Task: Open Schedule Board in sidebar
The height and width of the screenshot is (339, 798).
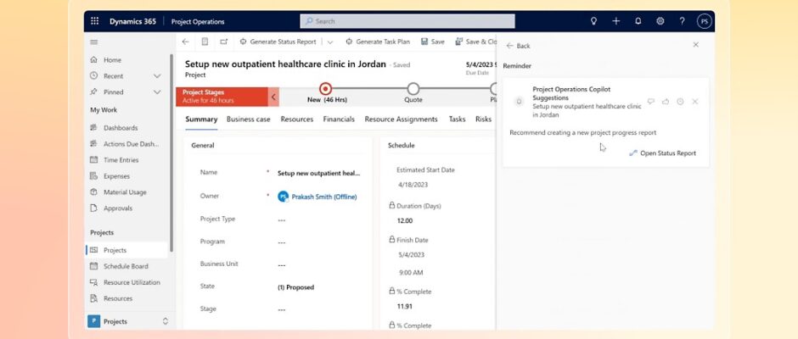Action: pos(126,266)
